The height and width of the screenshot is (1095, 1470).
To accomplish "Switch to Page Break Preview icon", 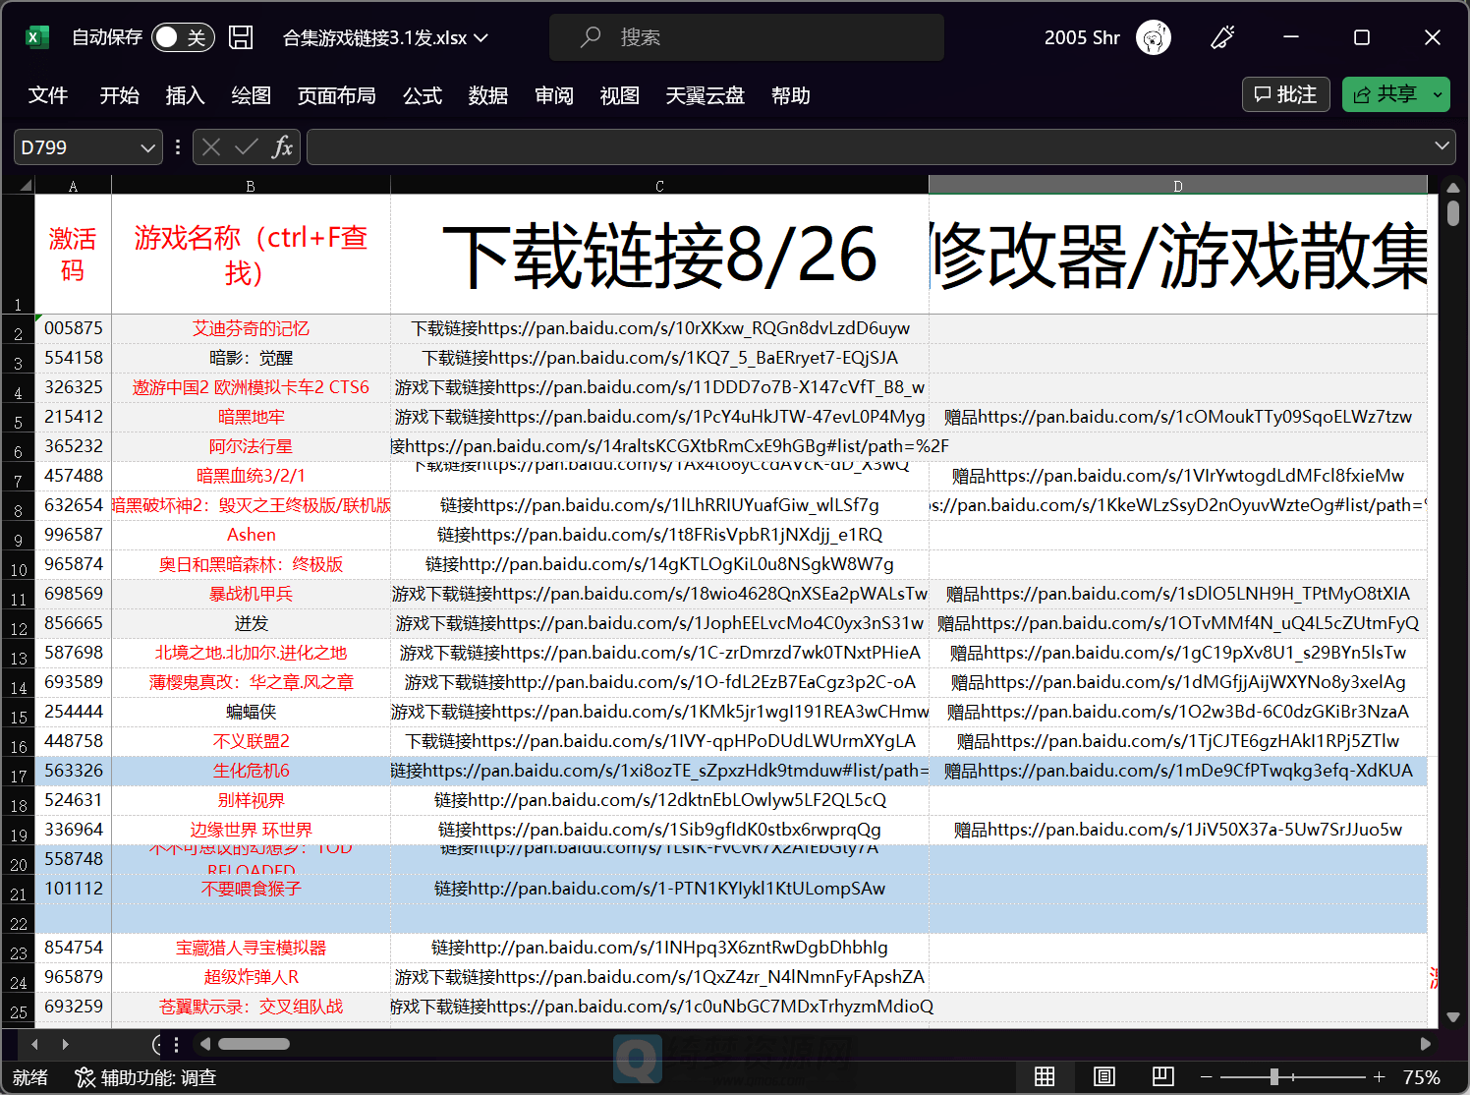I will tap(1163, 1077).
